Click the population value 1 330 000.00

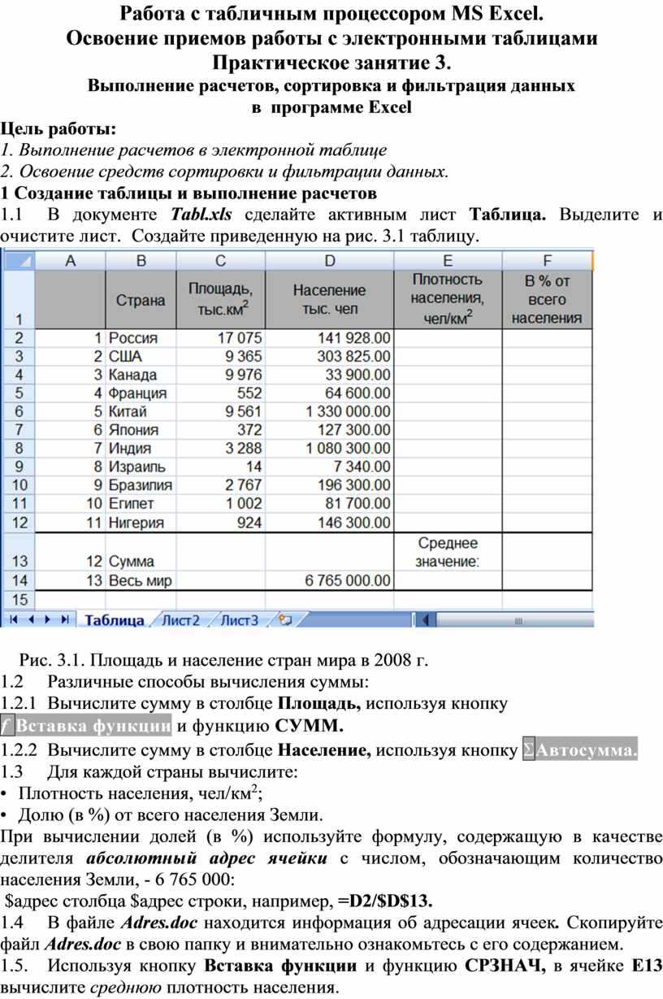coord(329,411)
